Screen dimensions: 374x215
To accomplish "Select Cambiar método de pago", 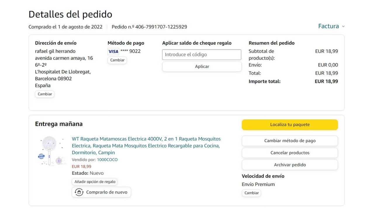I will click(x=290, y=141).
